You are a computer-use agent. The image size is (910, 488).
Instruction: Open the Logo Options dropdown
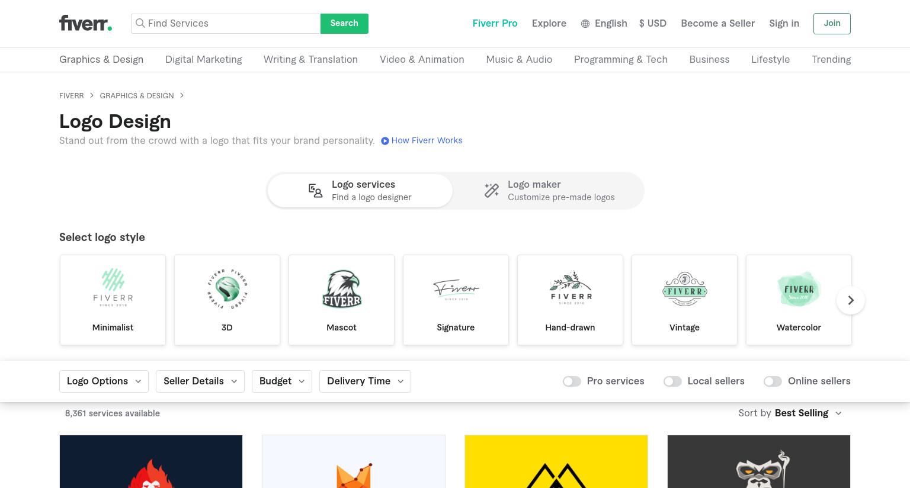(x=104, y=381)
